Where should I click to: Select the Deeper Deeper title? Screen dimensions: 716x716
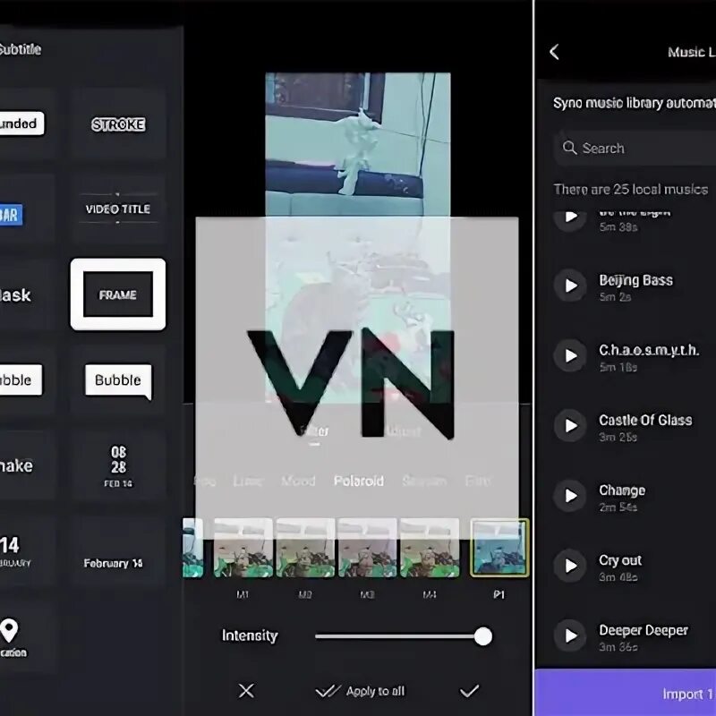[x=644, y=630]
